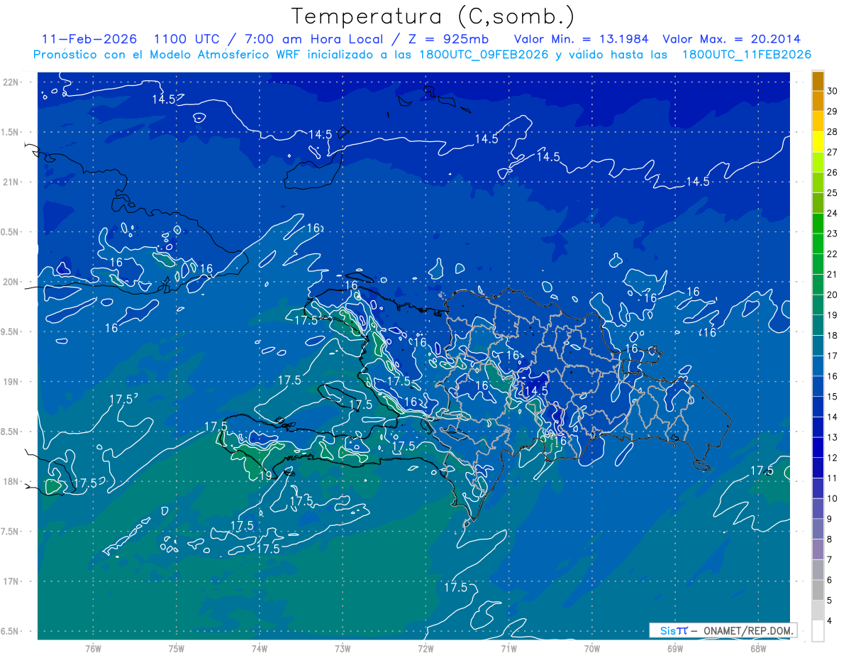Screen dimensions: 851x658
Task: Click the '18N' latitude axis label
Action: tap(12, 481)
